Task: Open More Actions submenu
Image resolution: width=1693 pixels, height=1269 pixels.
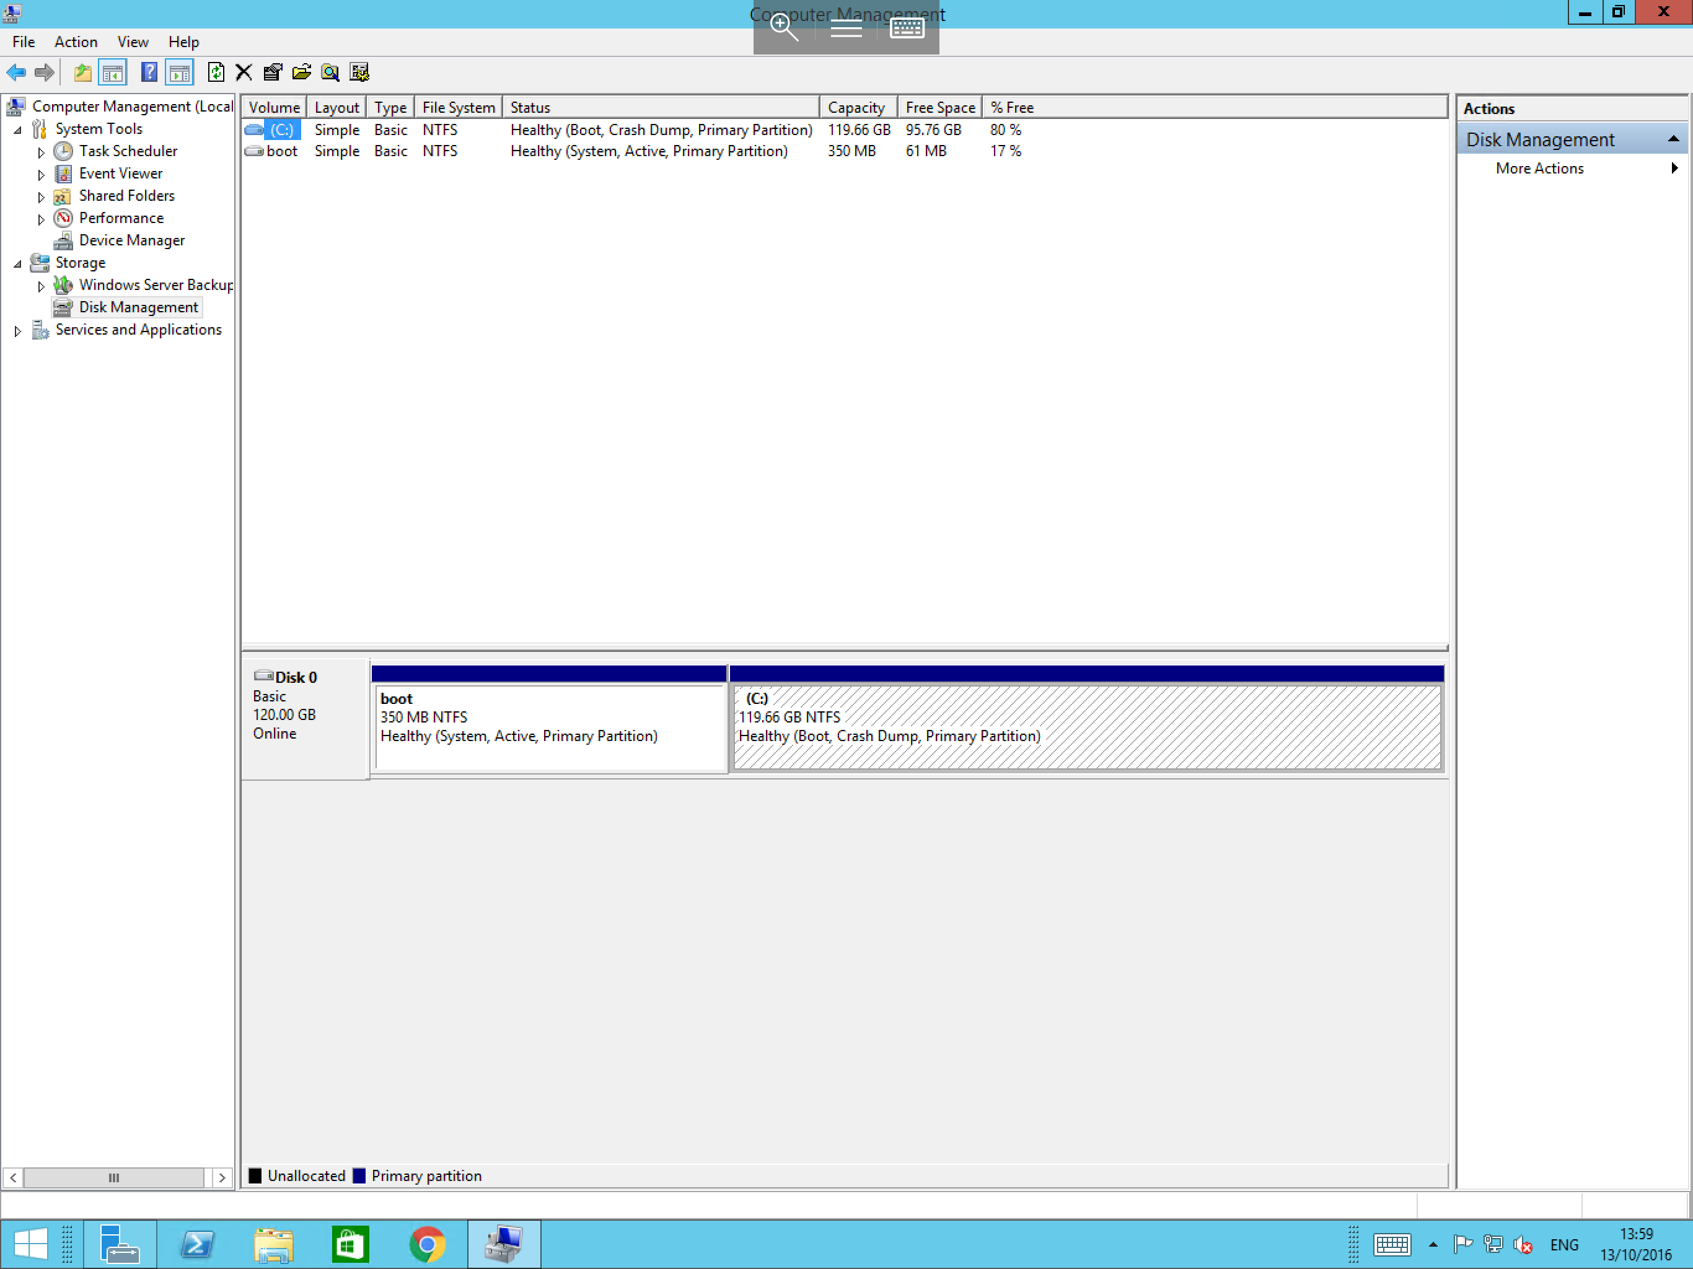Action: [1572, 169]
